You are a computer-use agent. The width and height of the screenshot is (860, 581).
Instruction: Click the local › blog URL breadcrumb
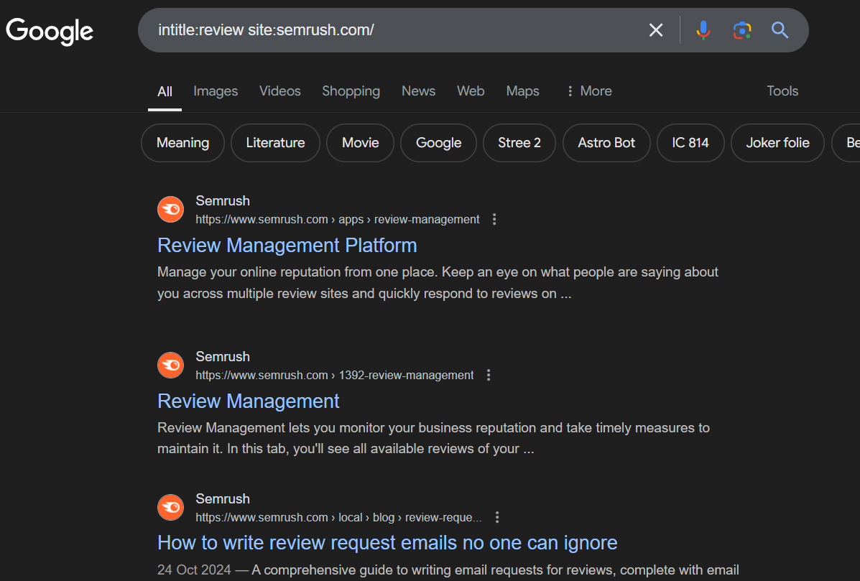339,517
